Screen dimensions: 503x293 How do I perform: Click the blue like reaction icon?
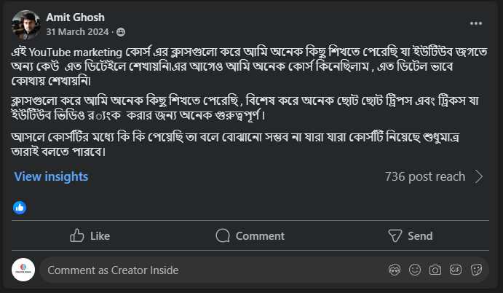20,207
